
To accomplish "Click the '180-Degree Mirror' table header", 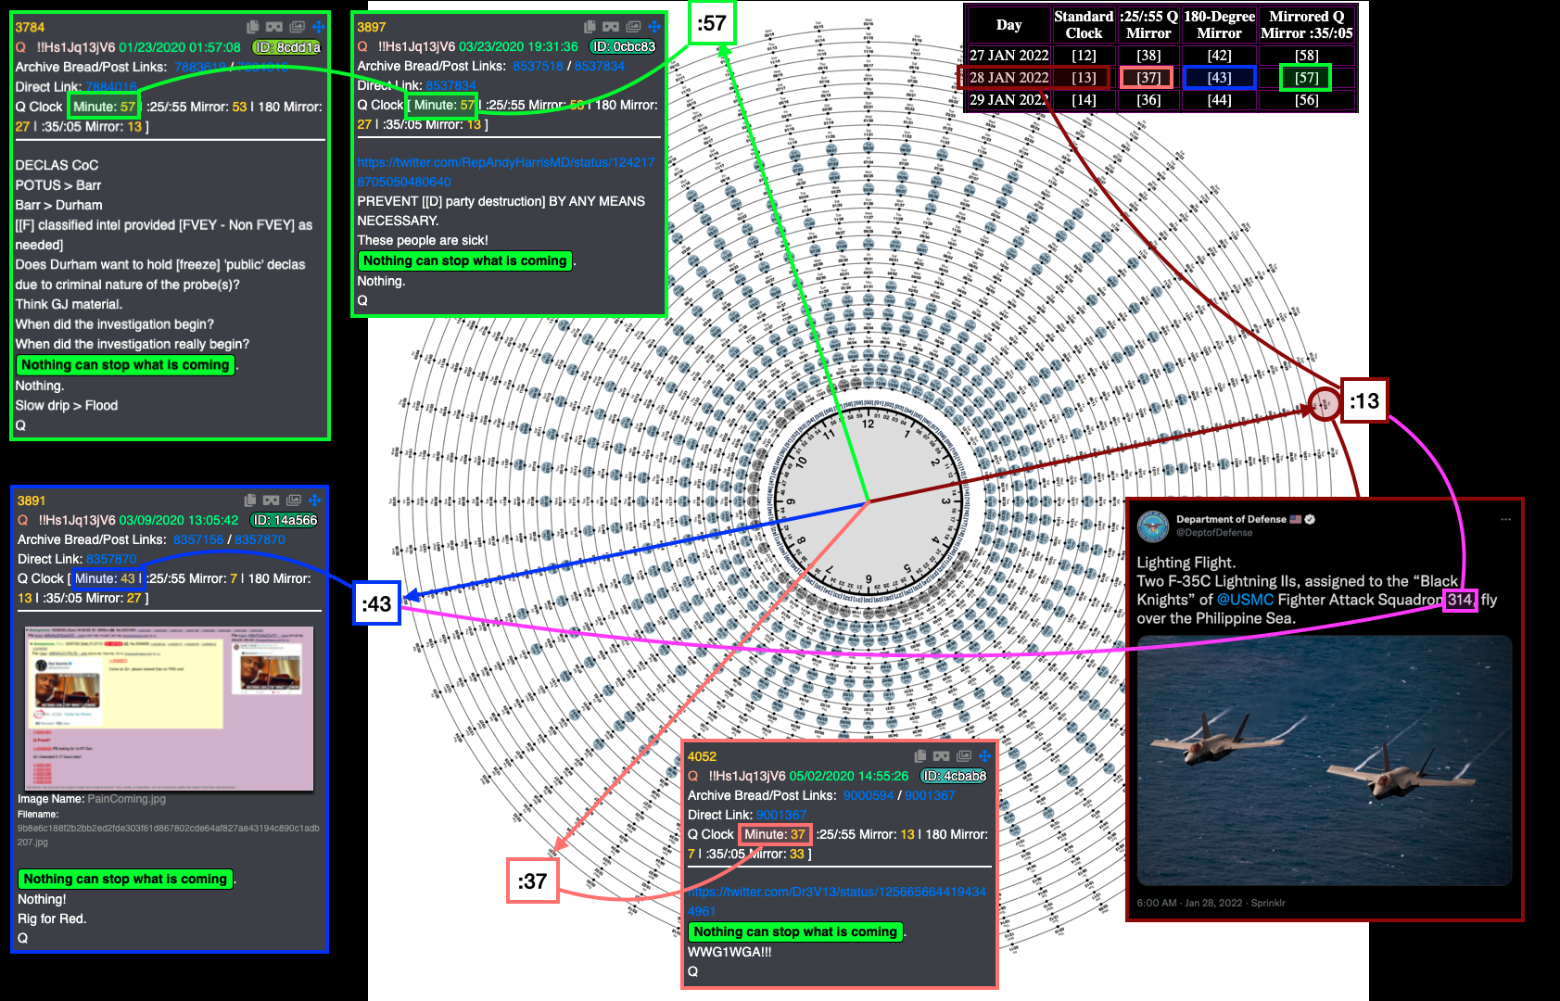I will click(1219, 24).
